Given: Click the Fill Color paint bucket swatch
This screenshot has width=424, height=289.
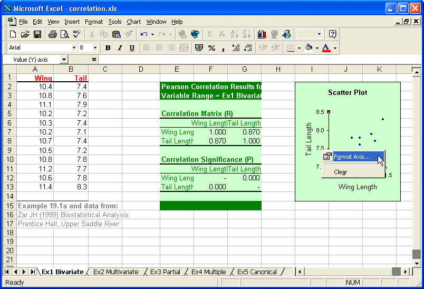Looking at the screenshot, I should [309, 47].
